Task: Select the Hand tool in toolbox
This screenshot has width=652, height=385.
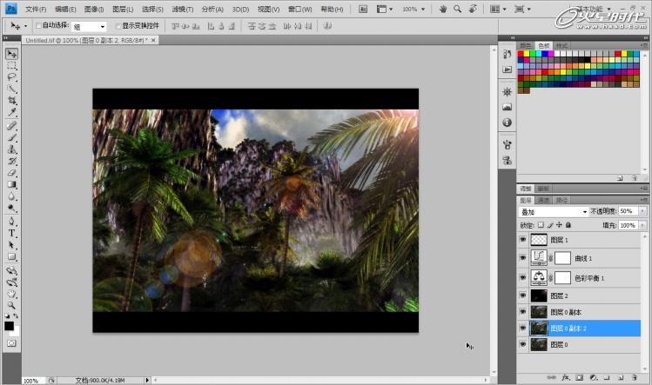Action: [x=11, y=294]
